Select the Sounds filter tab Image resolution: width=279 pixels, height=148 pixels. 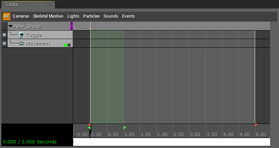(111, 16)
